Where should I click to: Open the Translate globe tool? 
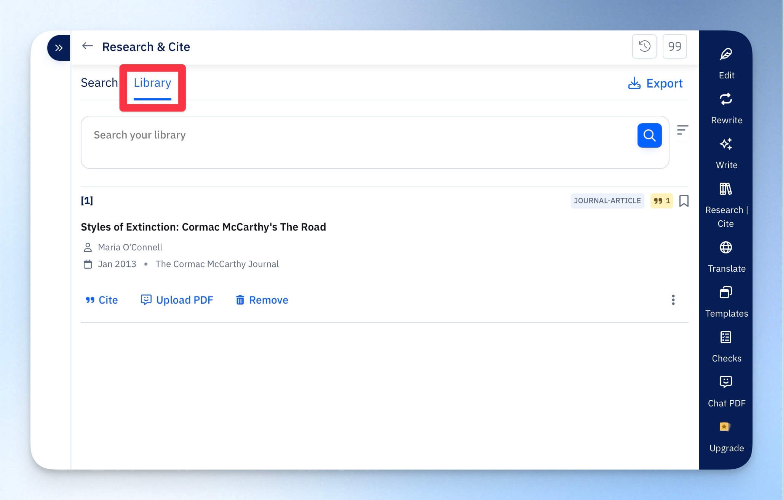pyautogui.click(x=726, y=257)
